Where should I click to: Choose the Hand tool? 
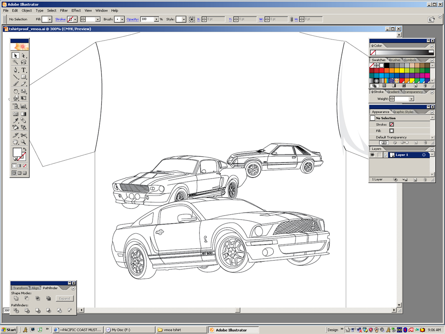click(x=16, y=142)
